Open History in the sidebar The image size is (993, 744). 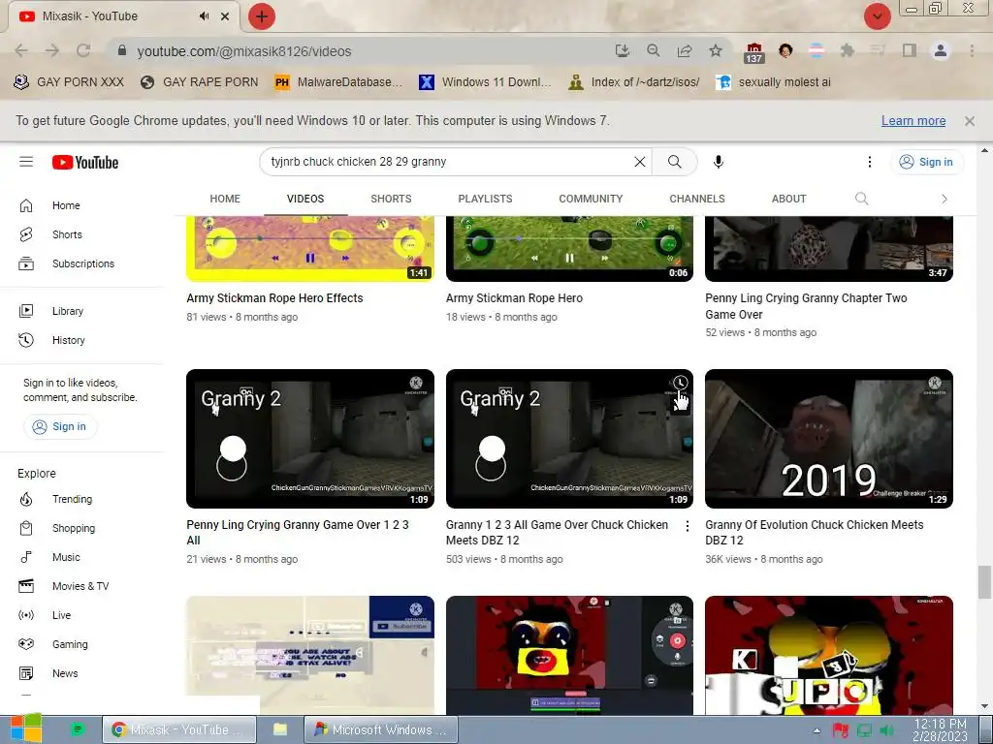coord(69,340)
